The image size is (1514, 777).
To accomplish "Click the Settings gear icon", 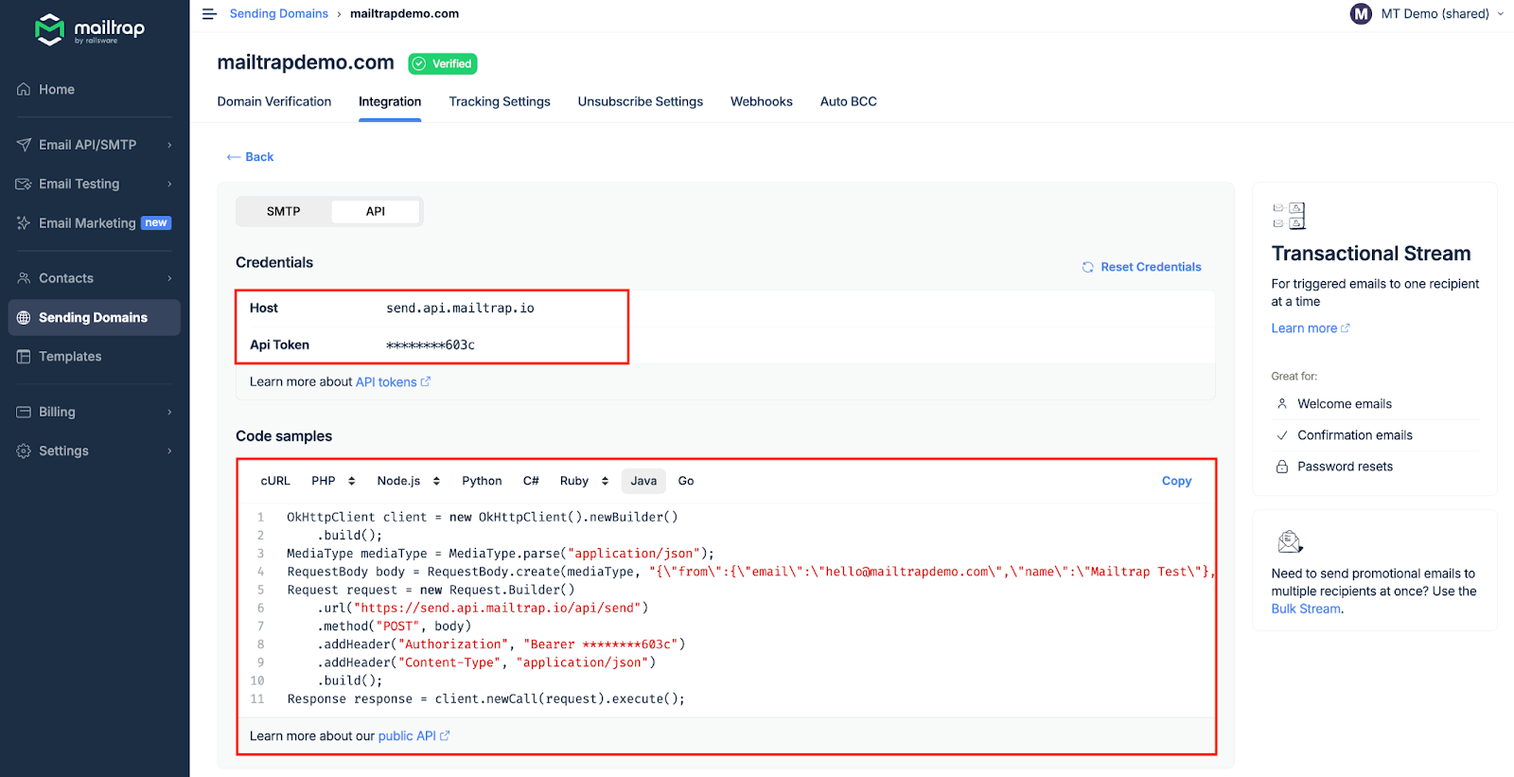I will (24, 451).
